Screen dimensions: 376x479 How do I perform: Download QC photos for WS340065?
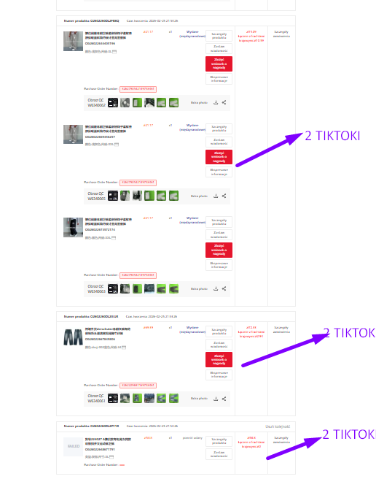click(x=216, y=196)
